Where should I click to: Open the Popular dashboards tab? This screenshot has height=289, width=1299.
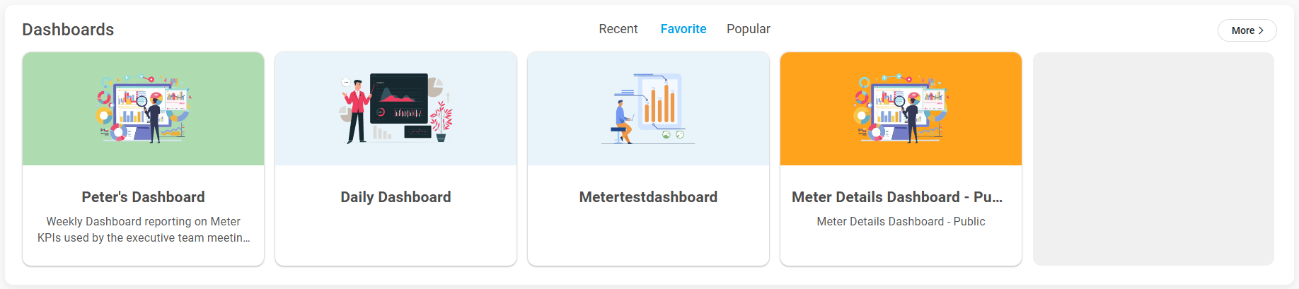point(748,29)
